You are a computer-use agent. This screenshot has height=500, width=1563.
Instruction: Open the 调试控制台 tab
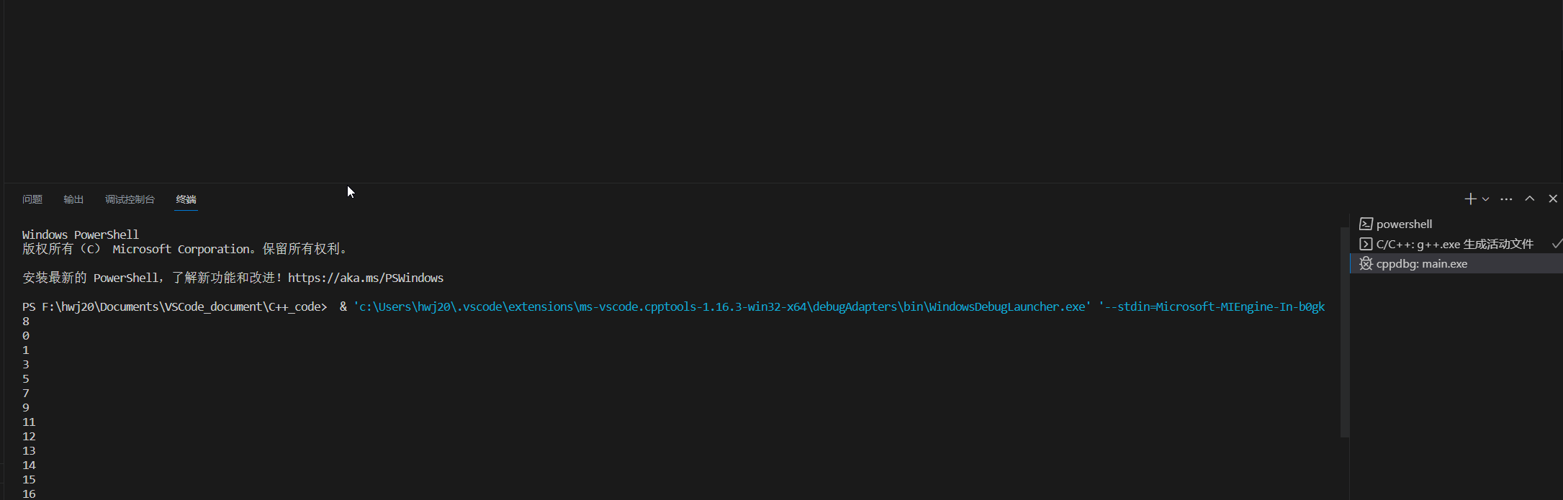(x=130, y=199)
